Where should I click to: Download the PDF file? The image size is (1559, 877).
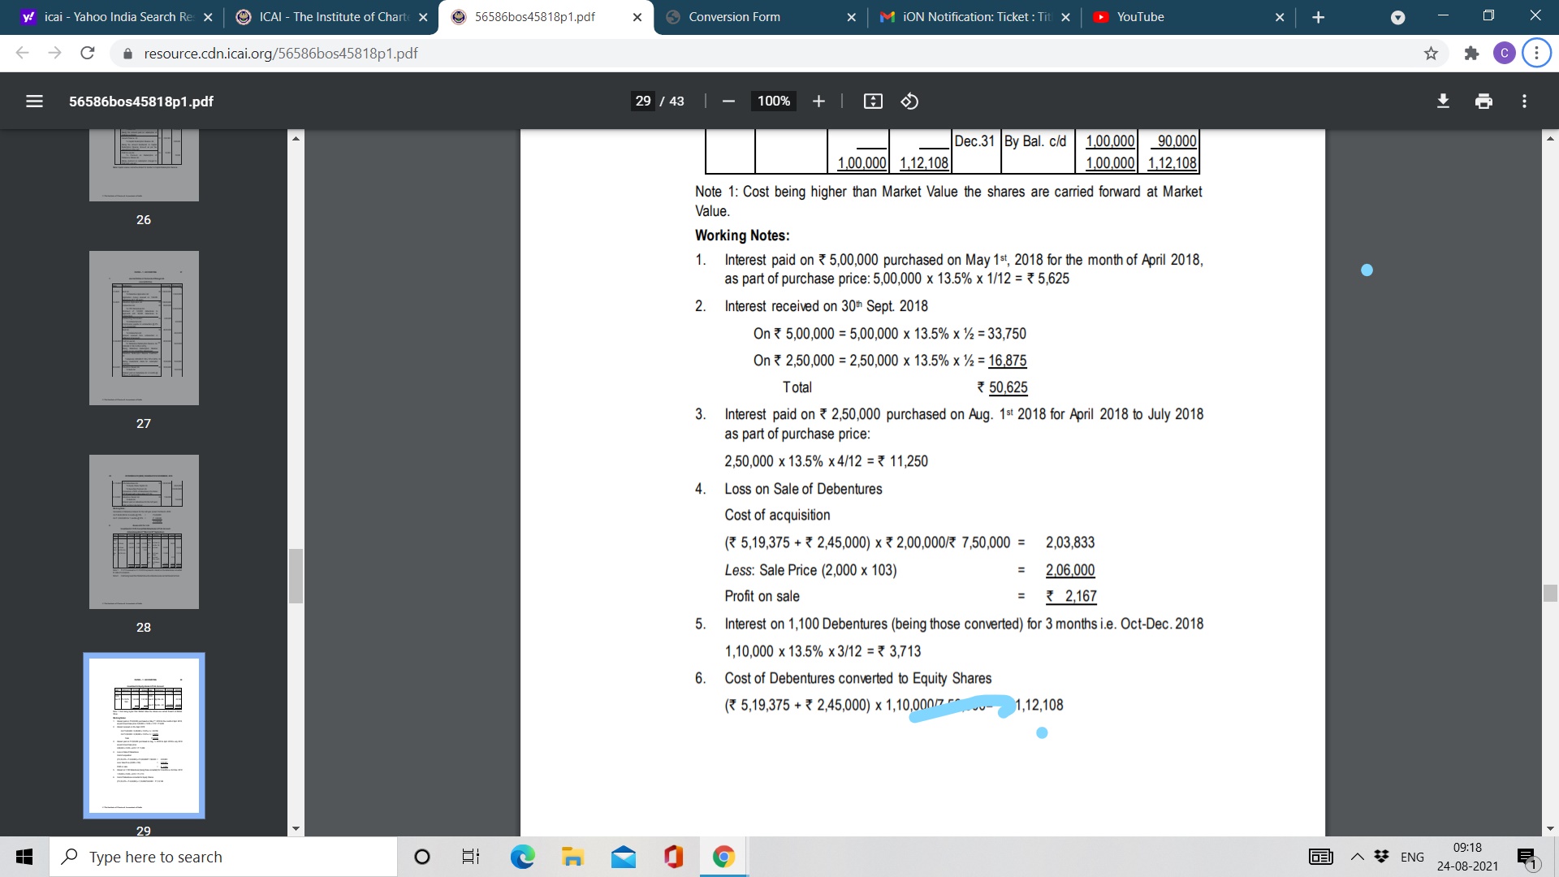1443,102
